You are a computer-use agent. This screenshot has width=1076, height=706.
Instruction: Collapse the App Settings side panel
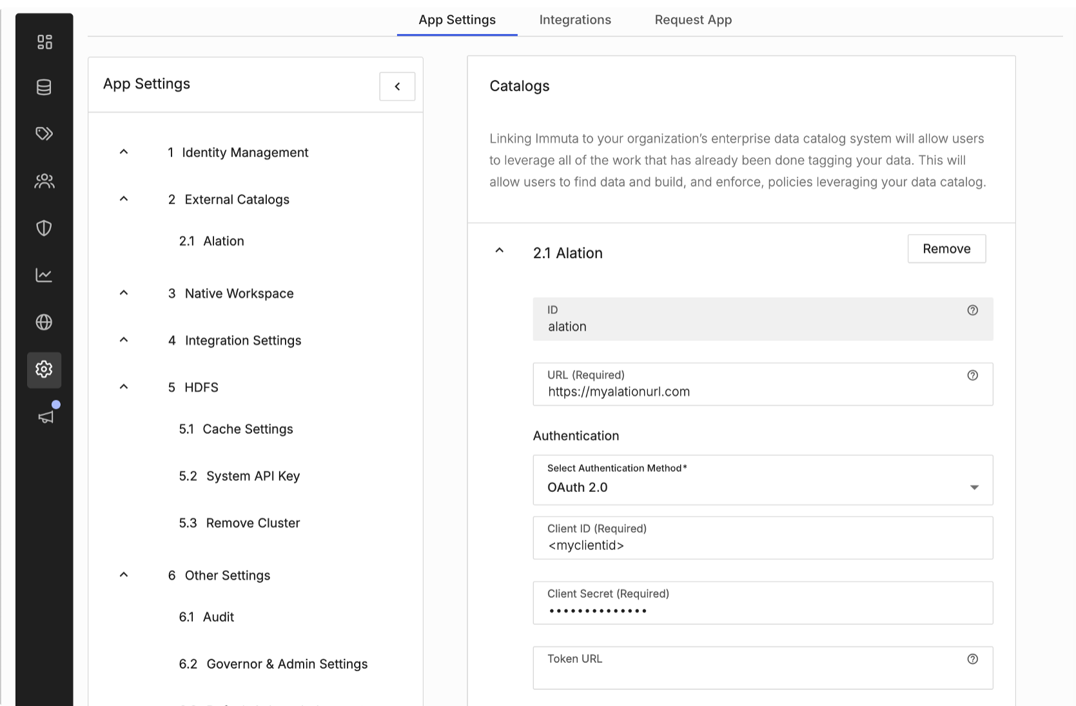point(397,86)
